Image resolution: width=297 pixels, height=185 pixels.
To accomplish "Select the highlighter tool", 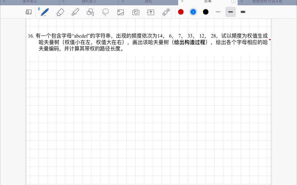I will pos(75,12).
